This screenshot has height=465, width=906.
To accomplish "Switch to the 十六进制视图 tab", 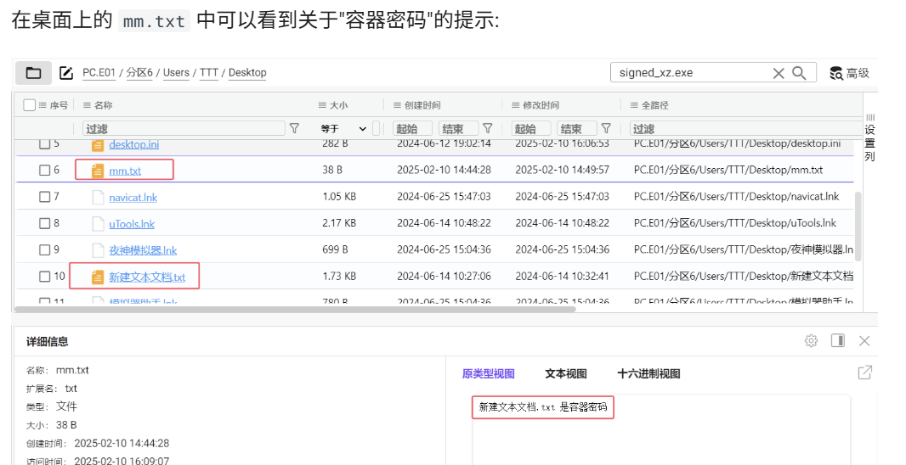I will (x=648, y=373).
